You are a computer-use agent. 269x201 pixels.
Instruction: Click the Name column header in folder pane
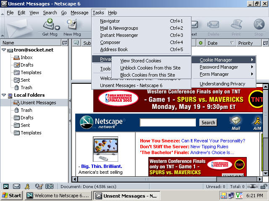pyautogui.click(x=31, y=43)
